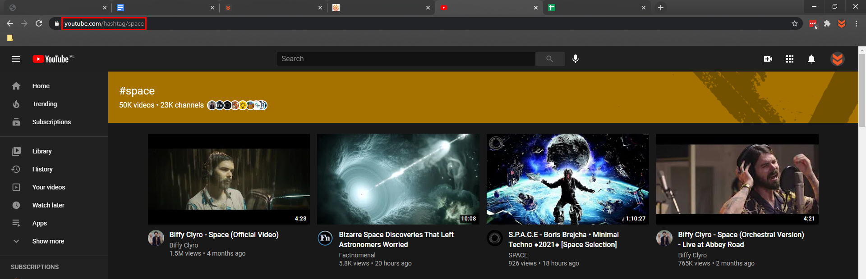Viewport: 866px width, 279px height.
Task: Click '5.8K views • 20 hours ago' text
Action: pyautogui.click(x=375, y=263)
